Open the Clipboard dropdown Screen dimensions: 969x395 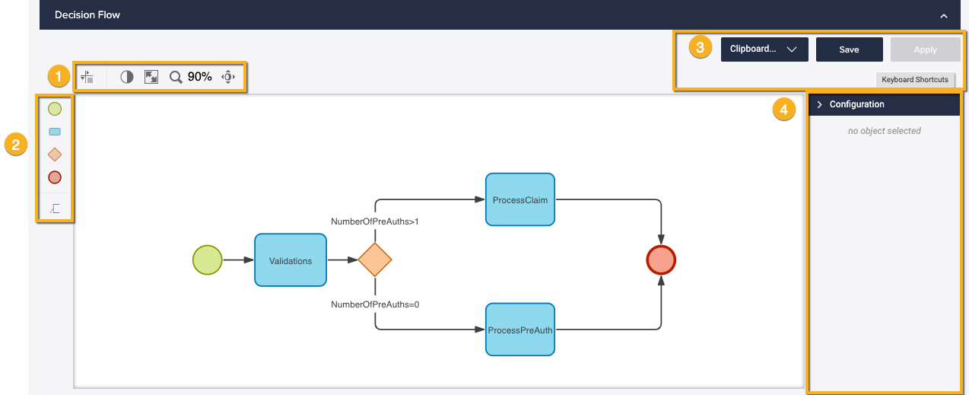point(764,49)
